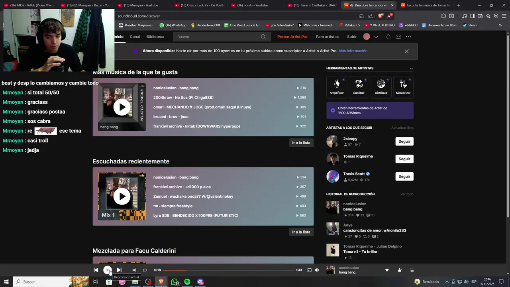
Task: Open Probar Artist Pro link
Action: (x=292, y=37)
